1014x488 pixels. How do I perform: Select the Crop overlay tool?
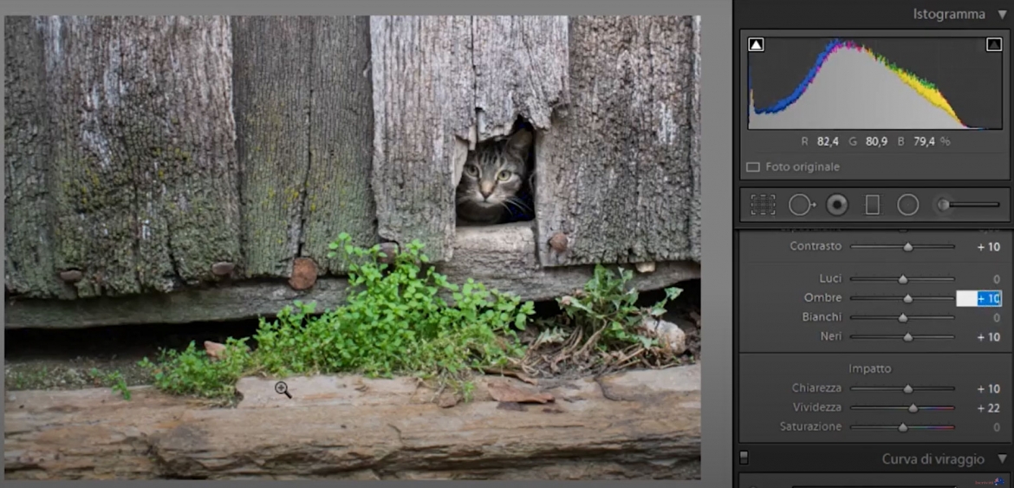tap(763, 205)
